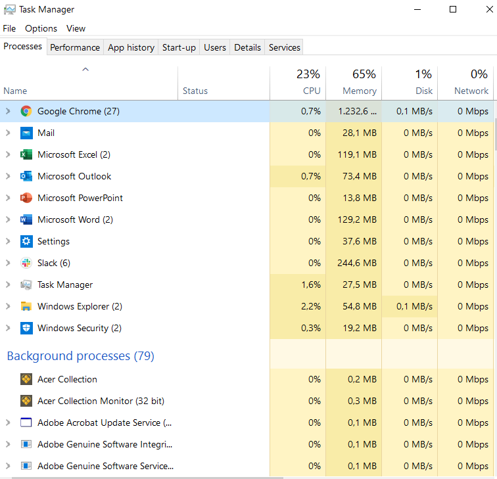This screenshot has width=497, height=479.
Task: Click the Microsoft Excel icon
Action: click(26, 154)
